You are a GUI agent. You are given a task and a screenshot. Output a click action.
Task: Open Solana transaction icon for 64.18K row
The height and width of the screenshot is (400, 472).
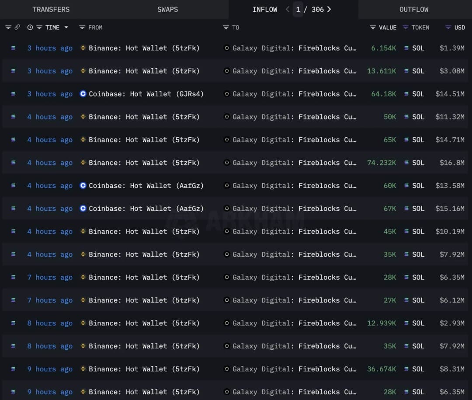13,94
